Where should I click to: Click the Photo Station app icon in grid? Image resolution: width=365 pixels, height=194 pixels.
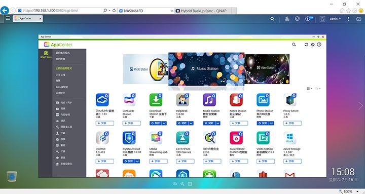[263, 100]
